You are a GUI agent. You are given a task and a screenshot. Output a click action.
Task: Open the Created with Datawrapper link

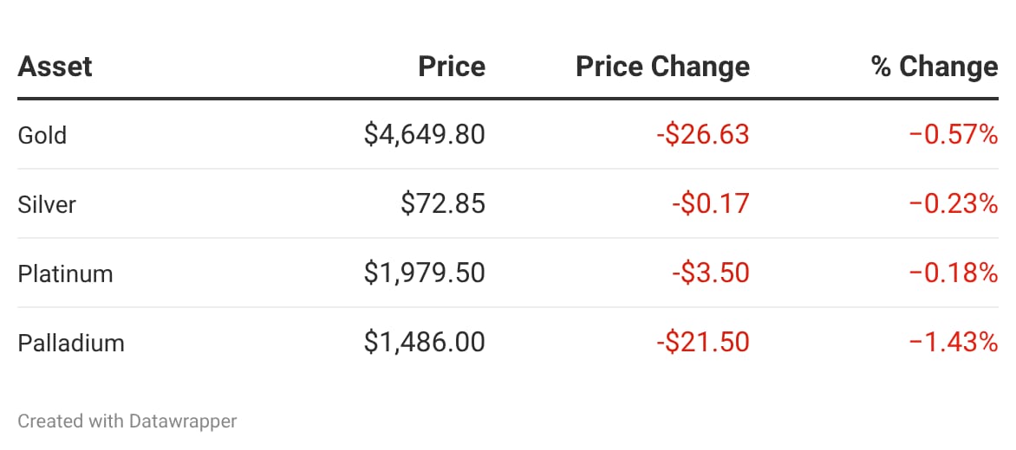click(x=127, y=421)
